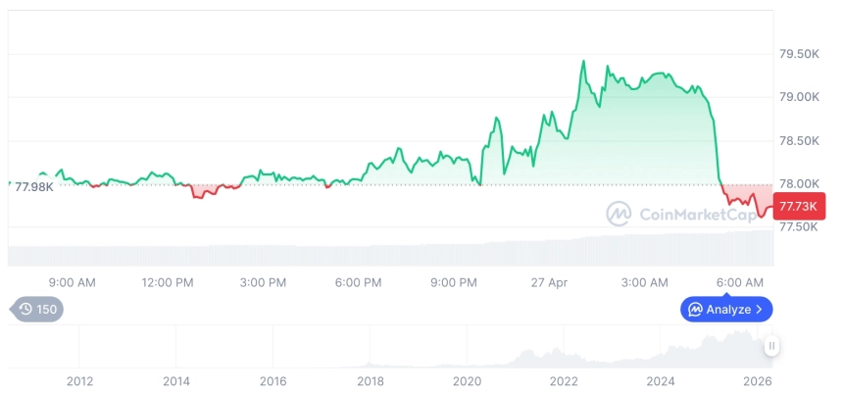Click the 9:00 PM time axis label
The width and height of the screenshot is (843, 393).
(453, 282)
